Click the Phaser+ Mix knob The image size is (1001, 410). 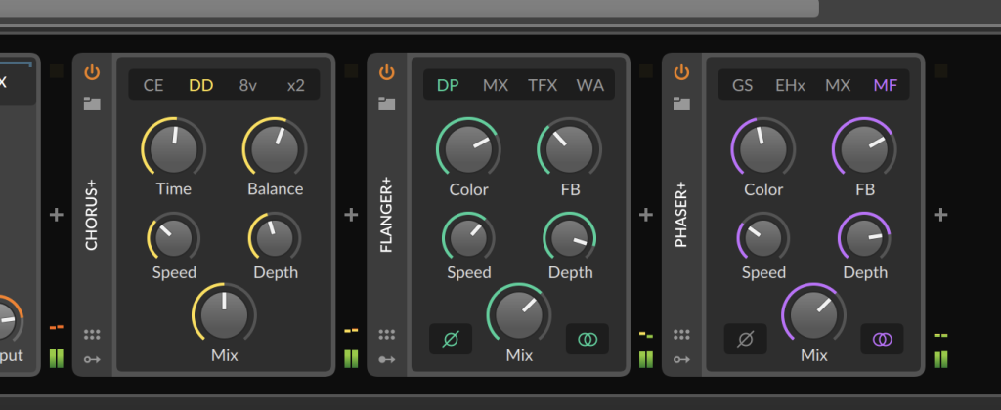tap(814, 314)
